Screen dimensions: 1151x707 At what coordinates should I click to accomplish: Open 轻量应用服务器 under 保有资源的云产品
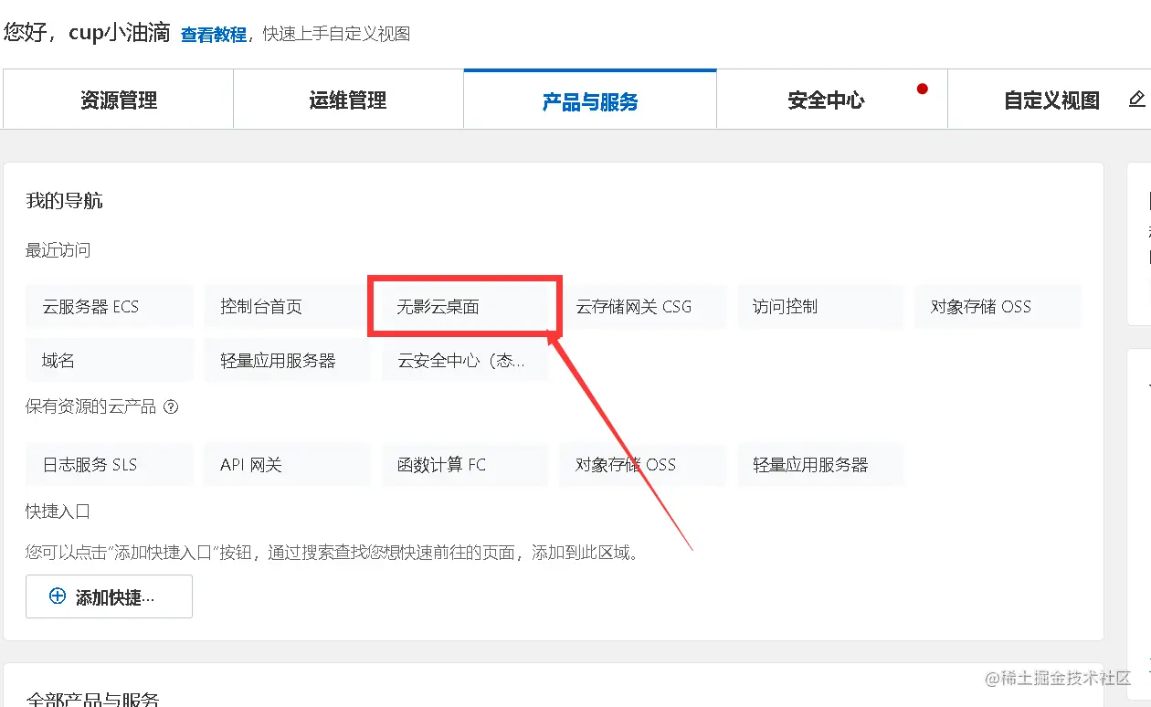pyautogui.click(x=819, y=465)
